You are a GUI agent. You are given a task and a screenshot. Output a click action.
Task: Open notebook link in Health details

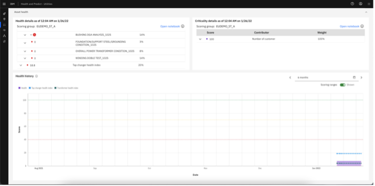tap(170, 26)
